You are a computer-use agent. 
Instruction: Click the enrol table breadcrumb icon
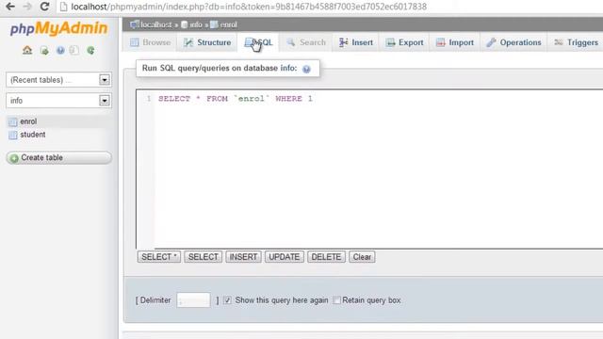point(214,24)
